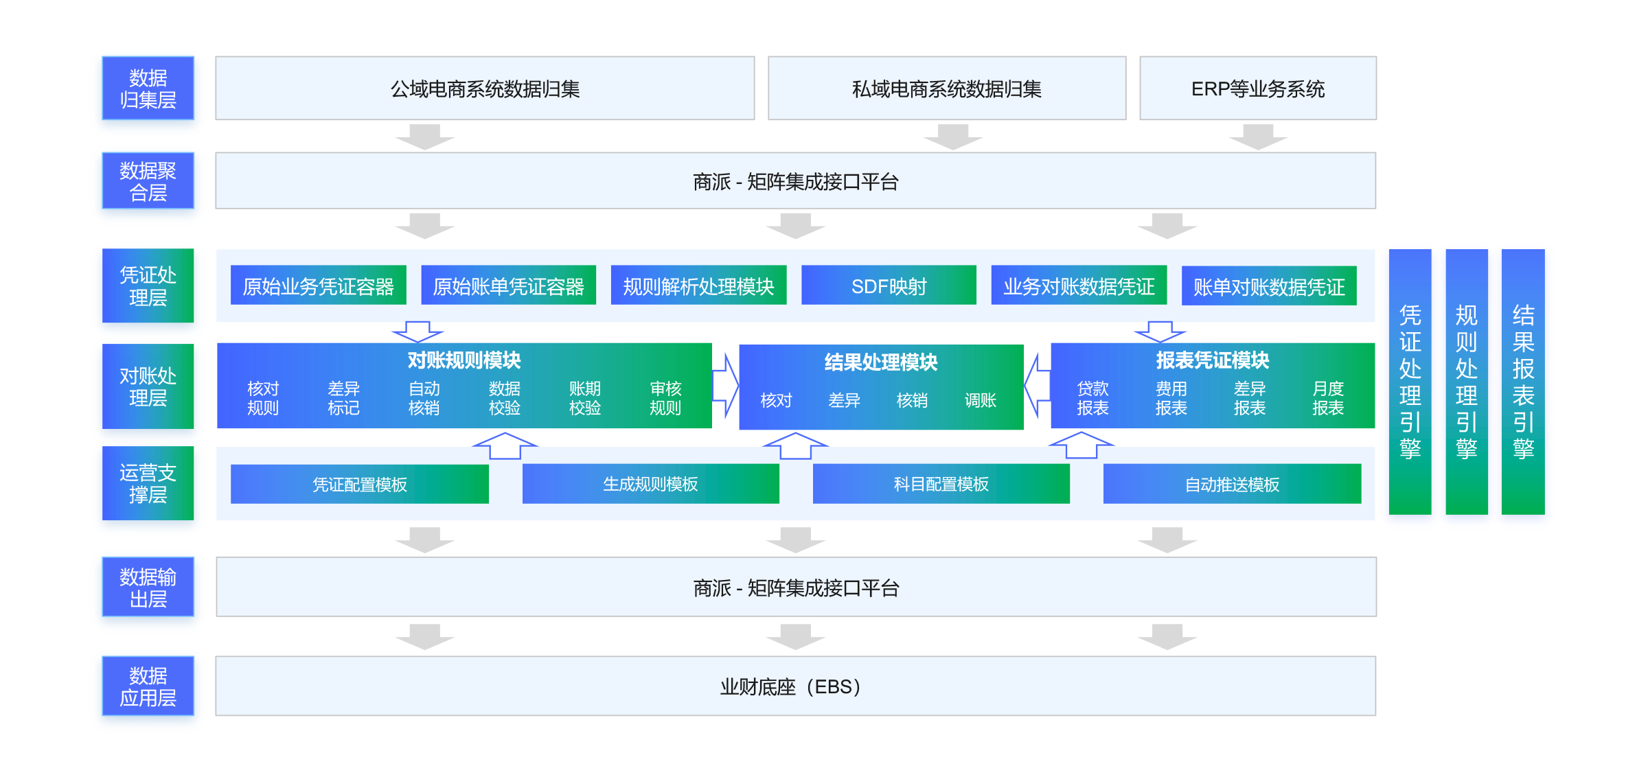
Task: Click 差异 in 结果处理模块
Action: 845,400
